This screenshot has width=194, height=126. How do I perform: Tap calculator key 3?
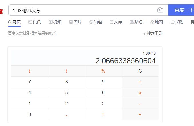pyautogui.click(x=103, y=103)
